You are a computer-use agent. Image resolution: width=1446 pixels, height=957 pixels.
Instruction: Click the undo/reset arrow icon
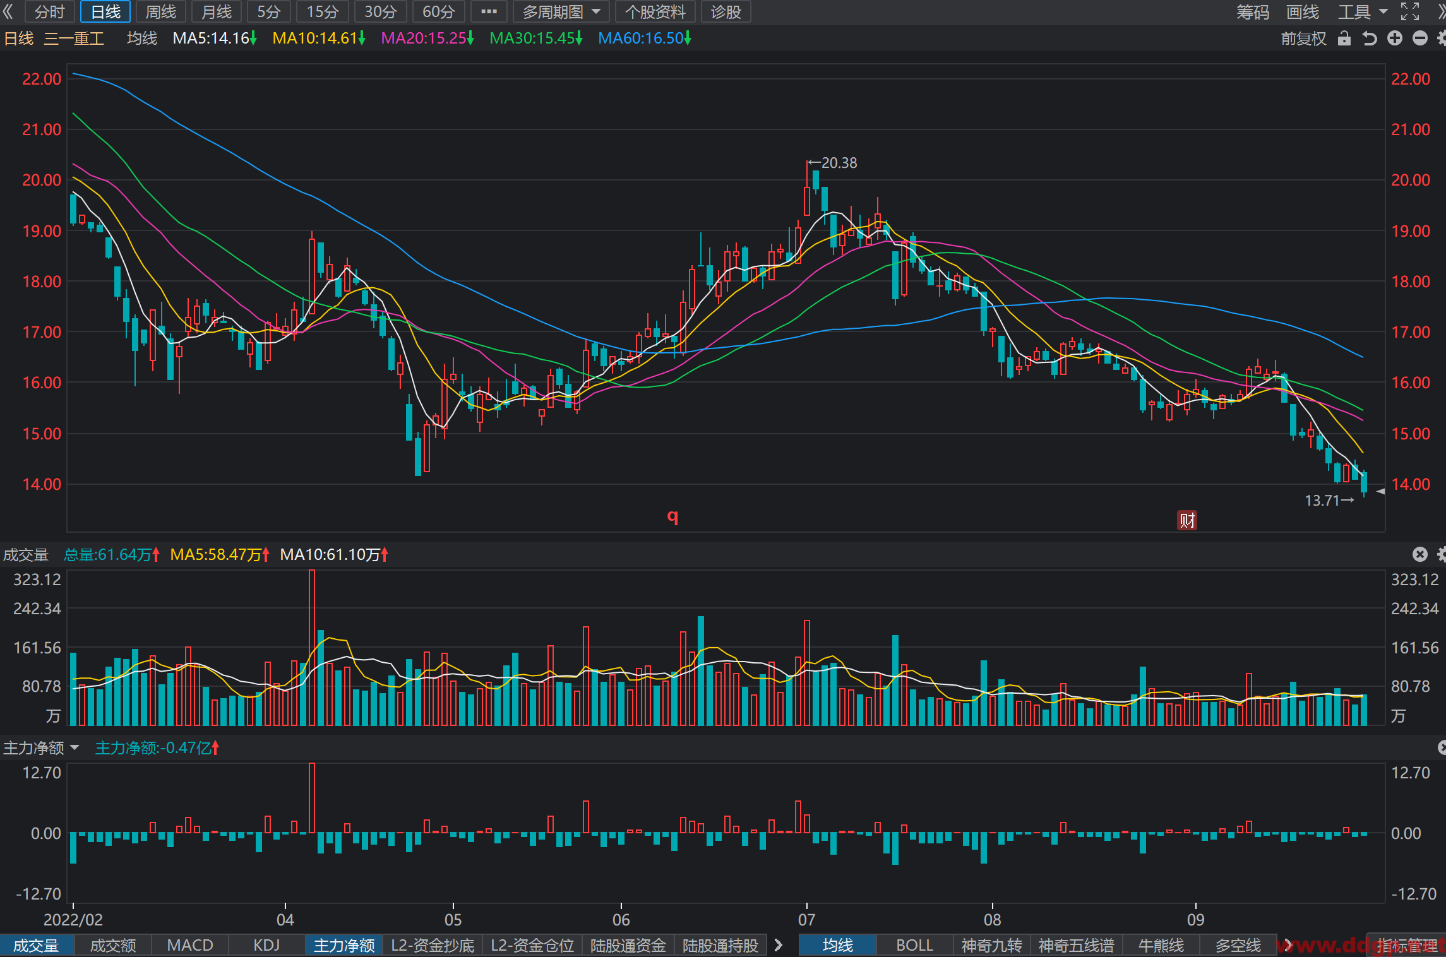click(1369, 39)
